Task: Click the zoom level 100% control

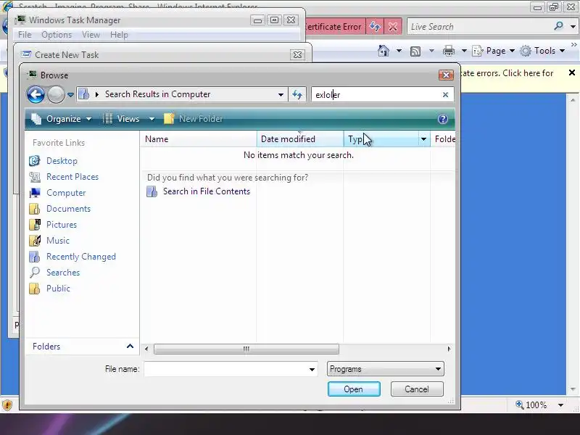Action: (x=540, y=405)
